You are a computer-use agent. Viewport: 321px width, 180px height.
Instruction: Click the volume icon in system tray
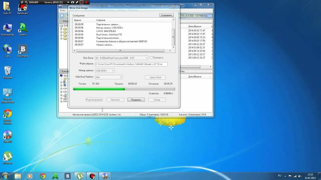[x=299, y=176]
